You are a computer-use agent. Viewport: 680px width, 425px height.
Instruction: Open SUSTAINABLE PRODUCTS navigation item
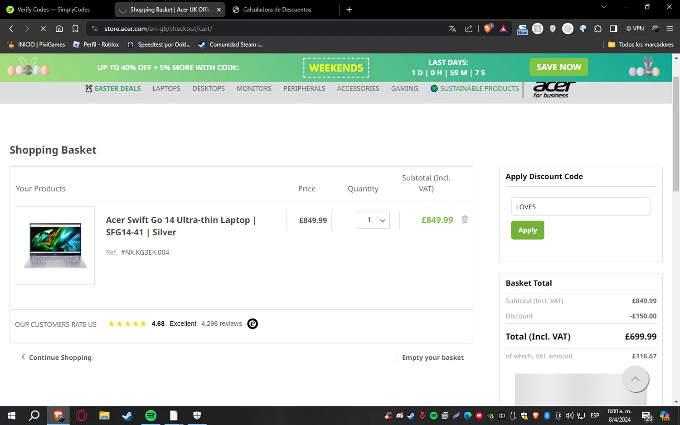coord(475,89)
